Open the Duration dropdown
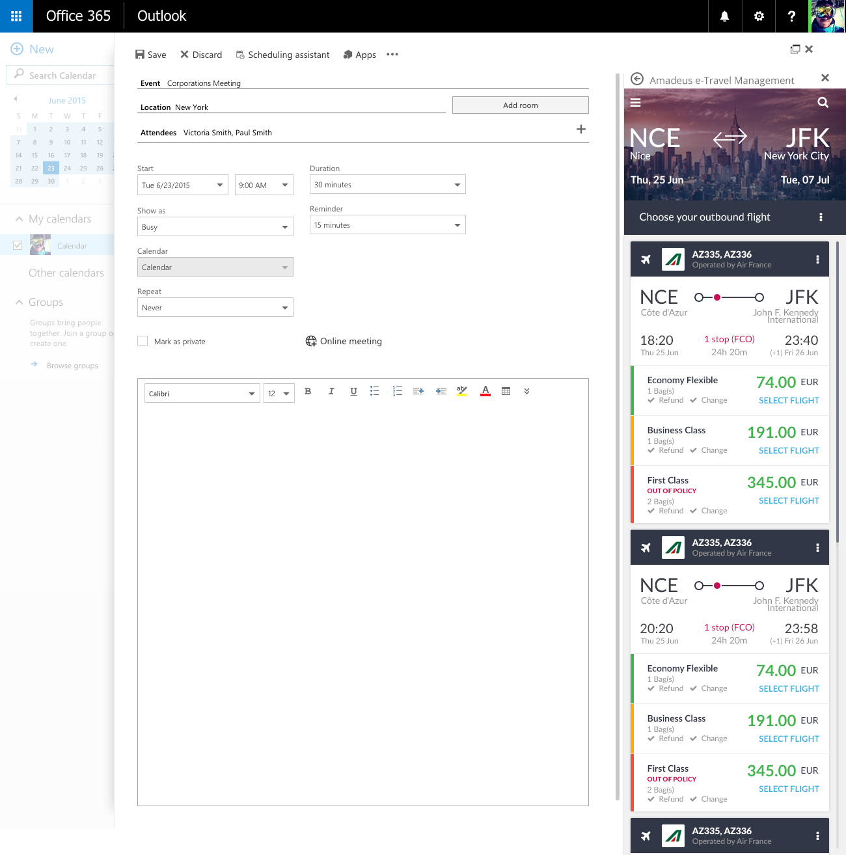 388,184
